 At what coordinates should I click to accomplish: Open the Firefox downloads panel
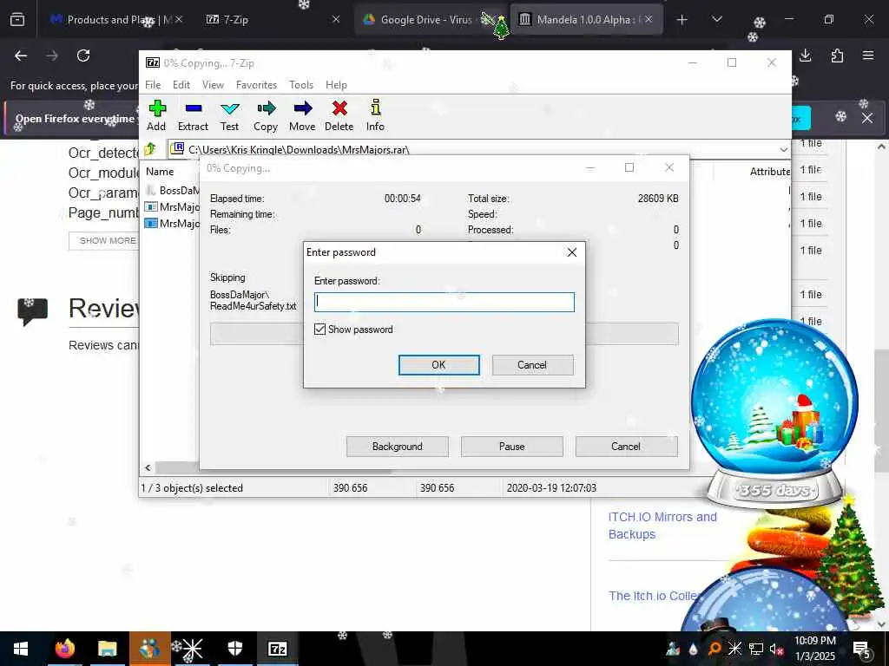coord(805,55)
